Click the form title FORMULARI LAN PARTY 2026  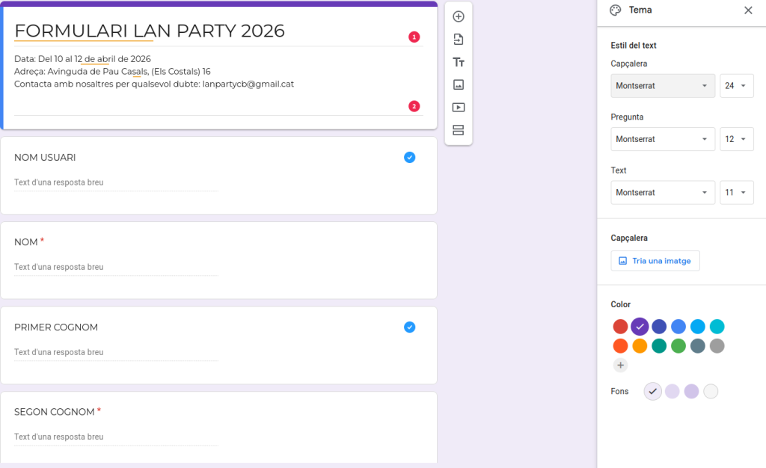[x=150, y=31]
